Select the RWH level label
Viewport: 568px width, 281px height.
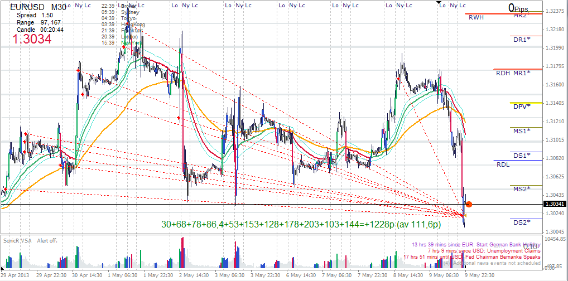pyautogui.click(x=475, y=17)
